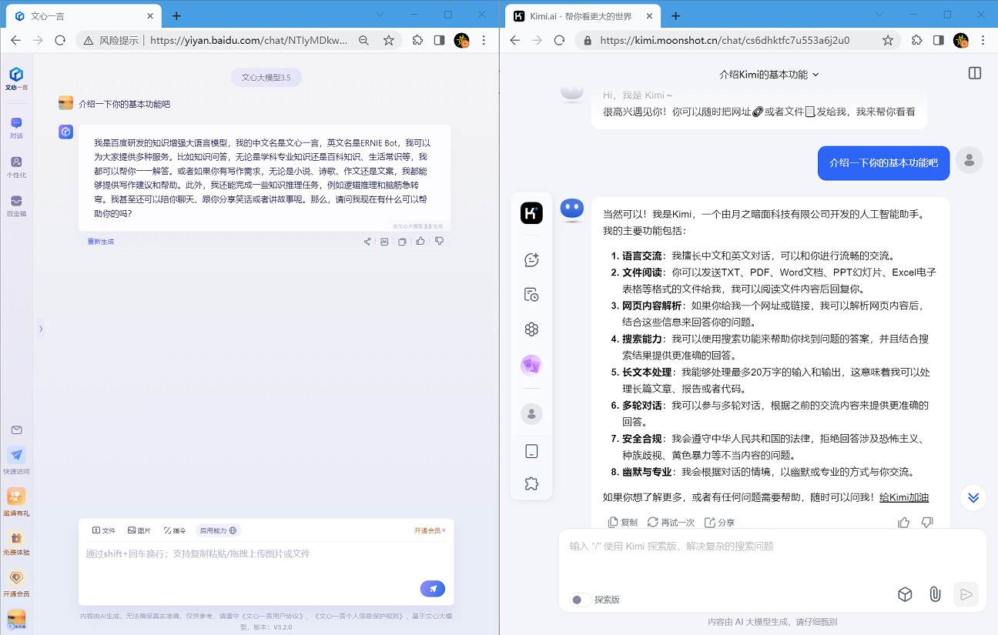Click the 给Kimi加油 link

tap(903, 497)
